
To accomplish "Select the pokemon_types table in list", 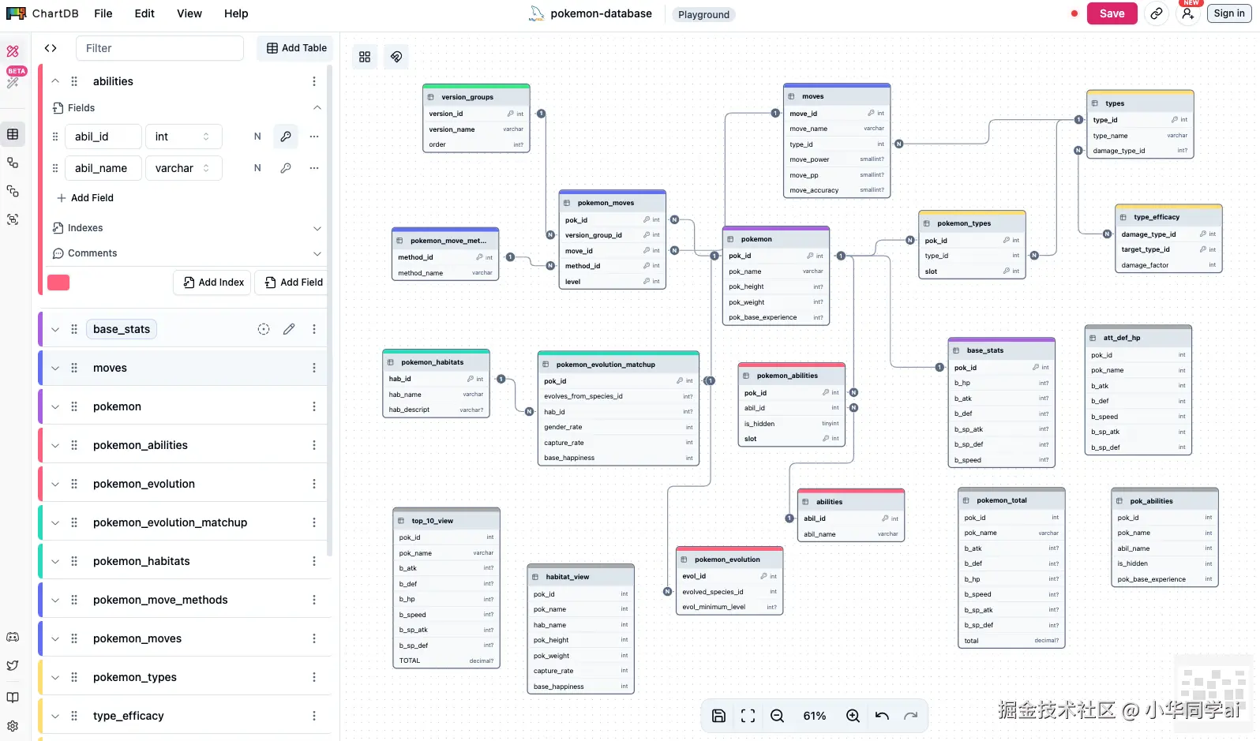I will coord(135,677).
